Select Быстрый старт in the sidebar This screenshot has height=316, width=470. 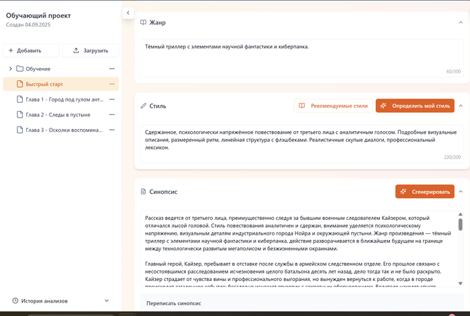pos(44,84)
